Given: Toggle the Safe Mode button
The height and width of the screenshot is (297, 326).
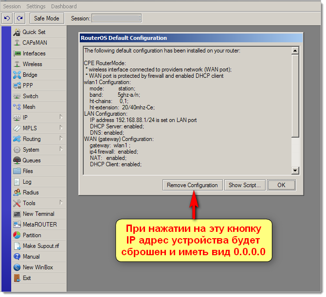Looking at the screenshot, I should (47, 18).
